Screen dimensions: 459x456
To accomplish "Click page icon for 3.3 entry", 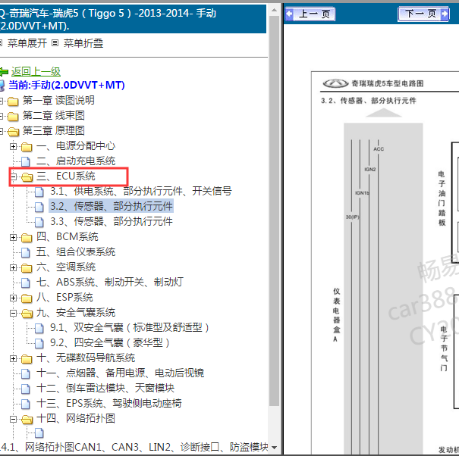I will pos(39,223).
